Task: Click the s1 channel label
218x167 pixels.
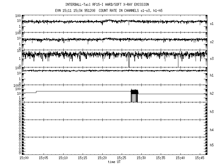Action: coord(212,23)
